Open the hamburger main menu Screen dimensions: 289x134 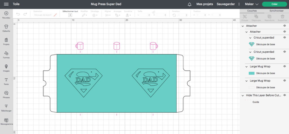coord(6,4)
